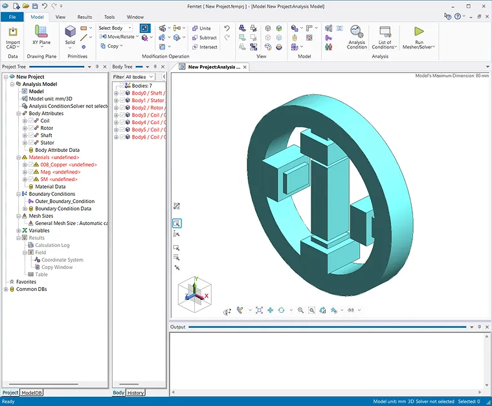Screen dimensions: 492x406
Task: Open List of Conditions
Action: pyautogui.click(x=385, y=37)
